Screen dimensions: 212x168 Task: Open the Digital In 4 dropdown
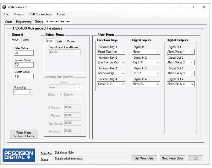146,84
